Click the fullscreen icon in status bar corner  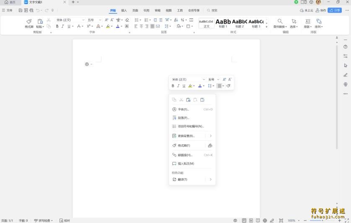347,220
